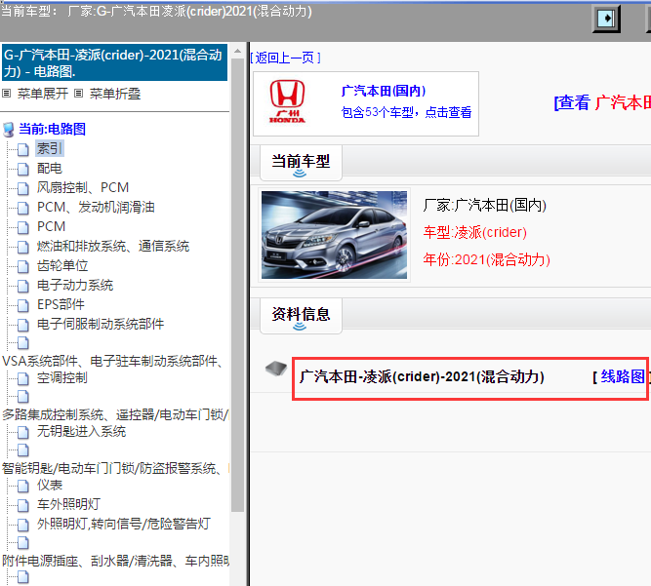Click the sidebar vertical scrollbar thumb
651x586 pixels.
[x=237, y=285]
